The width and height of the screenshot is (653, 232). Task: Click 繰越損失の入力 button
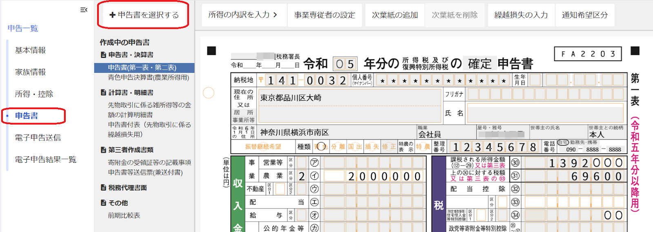coord(521,15)
